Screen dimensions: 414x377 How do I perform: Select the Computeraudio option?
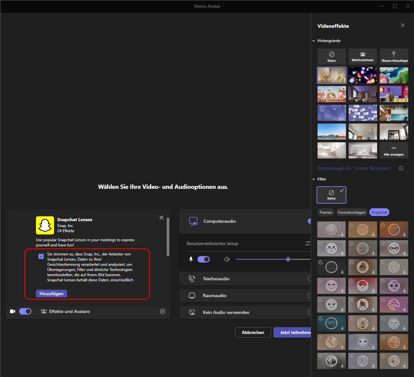tap(245, 221)
